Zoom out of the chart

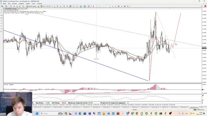pyautogui.click(x=67, y=6)
